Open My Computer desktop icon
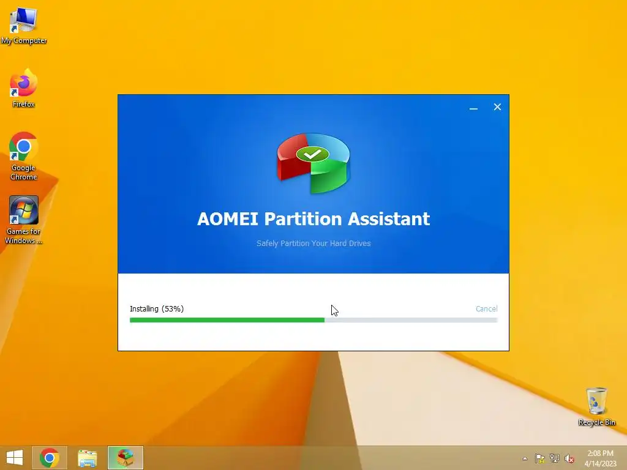Screen dimensions: 627x470 (24, 25)
